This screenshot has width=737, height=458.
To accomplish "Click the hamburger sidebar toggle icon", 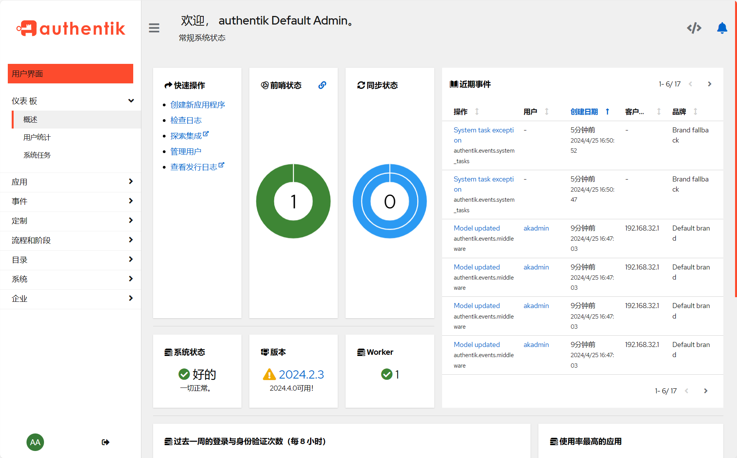I will (x=154, y=28).
